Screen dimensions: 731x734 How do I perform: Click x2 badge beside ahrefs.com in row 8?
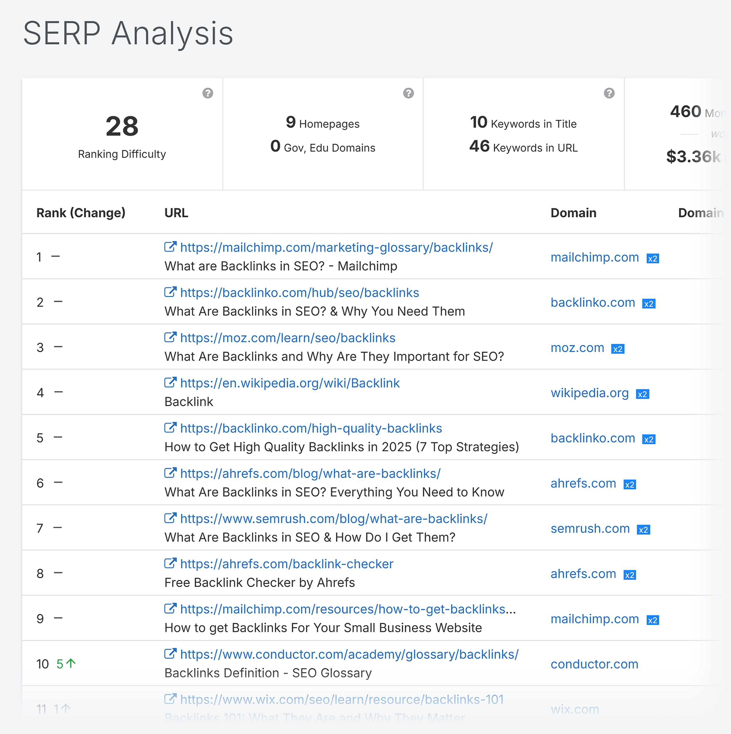630,575
